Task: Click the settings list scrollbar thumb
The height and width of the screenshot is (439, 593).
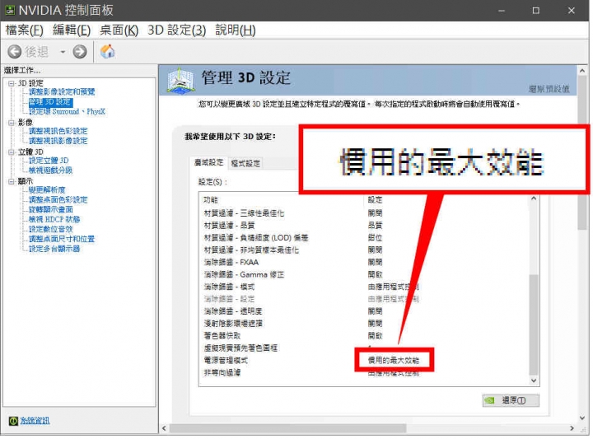Action: (534, 325)
